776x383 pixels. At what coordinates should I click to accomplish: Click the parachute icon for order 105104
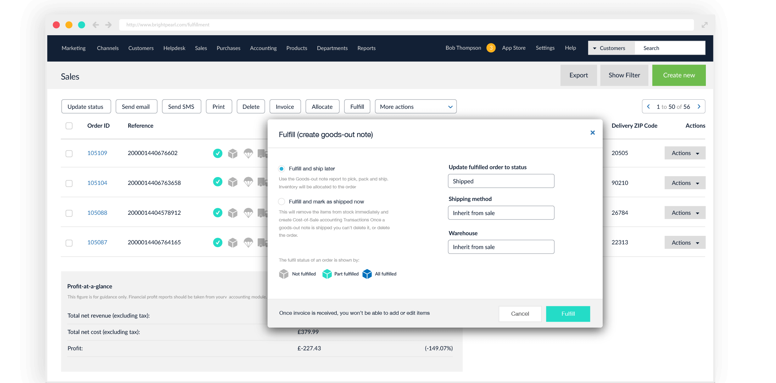(x=248, y=182)
